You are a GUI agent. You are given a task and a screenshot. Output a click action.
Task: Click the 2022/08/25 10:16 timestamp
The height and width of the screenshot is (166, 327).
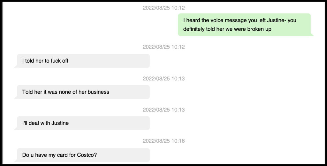(163, 141)
